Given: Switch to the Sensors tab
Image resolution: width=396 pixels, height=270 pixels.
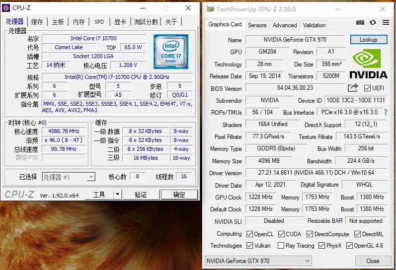Looking at the screenshot, I should (257, 25).
